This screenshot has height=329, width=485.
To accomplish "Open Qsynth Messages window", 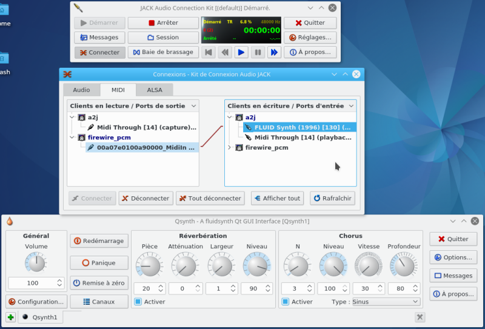I will point(453,276).
